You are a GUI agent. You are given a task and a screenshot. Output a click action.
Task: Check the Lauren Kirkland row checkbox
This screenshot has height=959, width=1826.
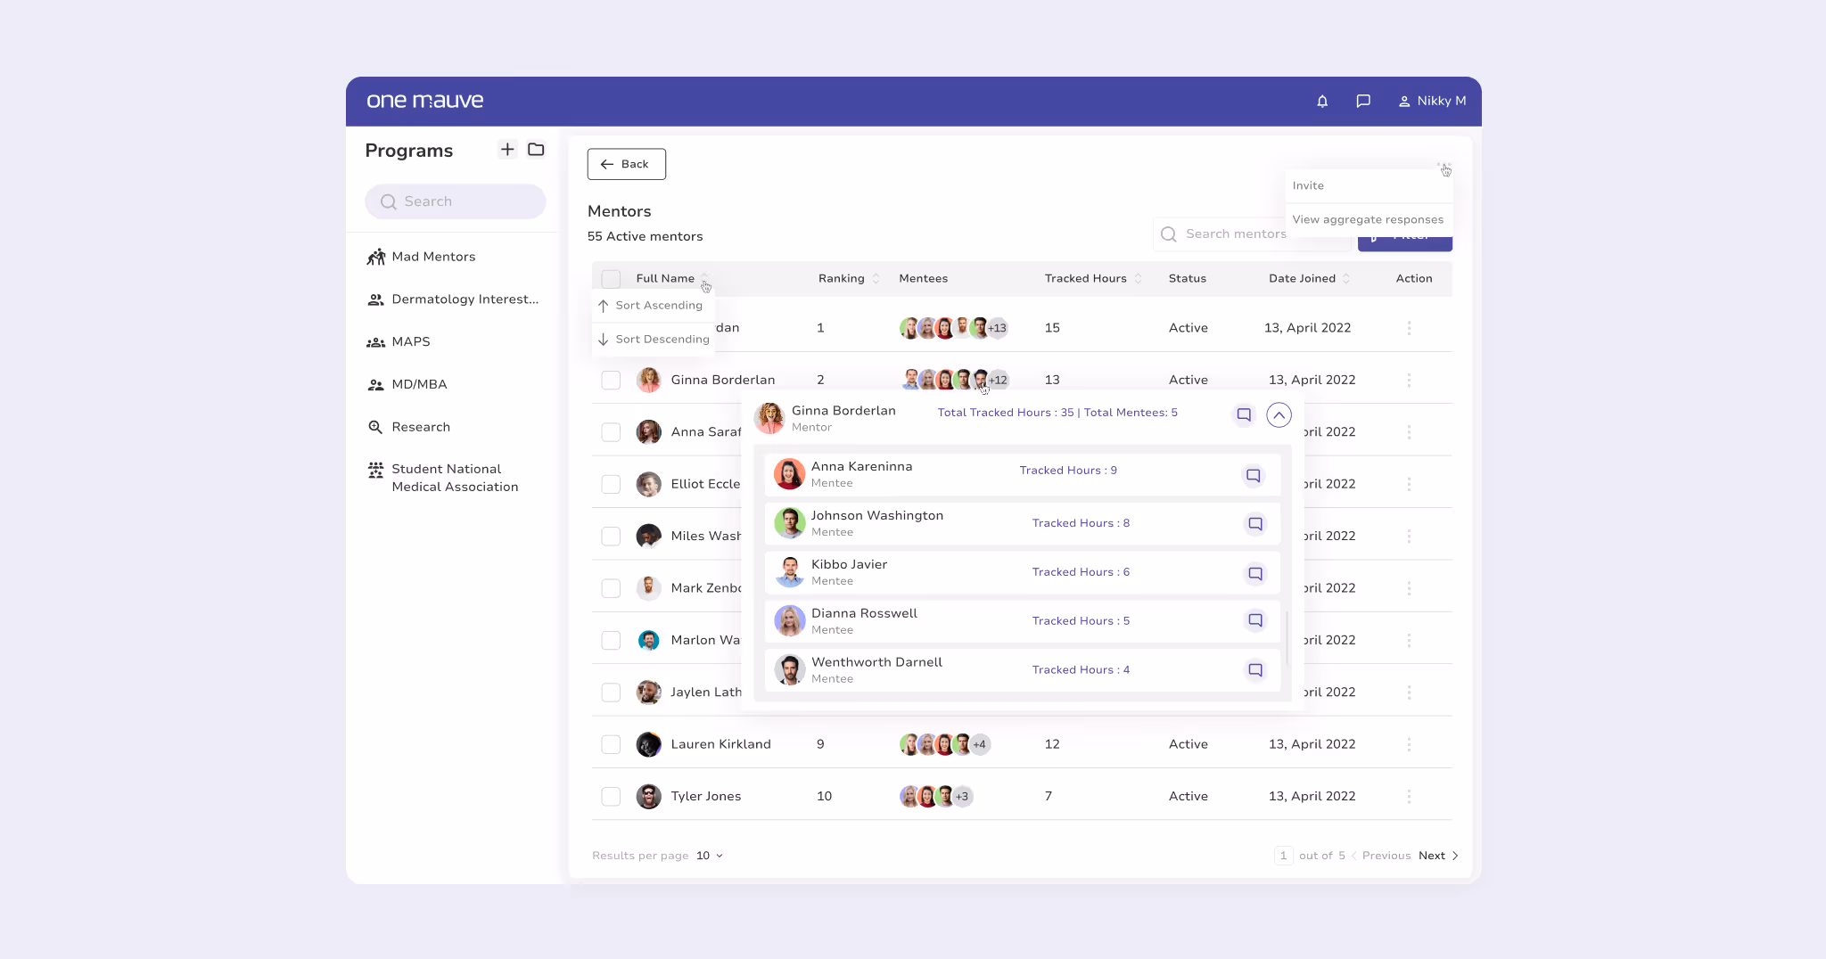pos(611,744)
